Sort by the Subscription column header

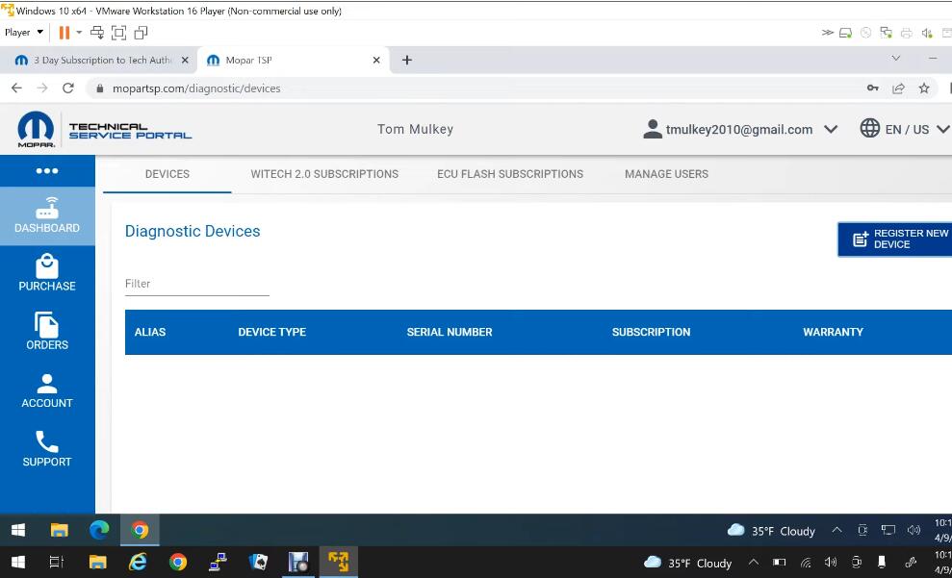tap(651, 333)
